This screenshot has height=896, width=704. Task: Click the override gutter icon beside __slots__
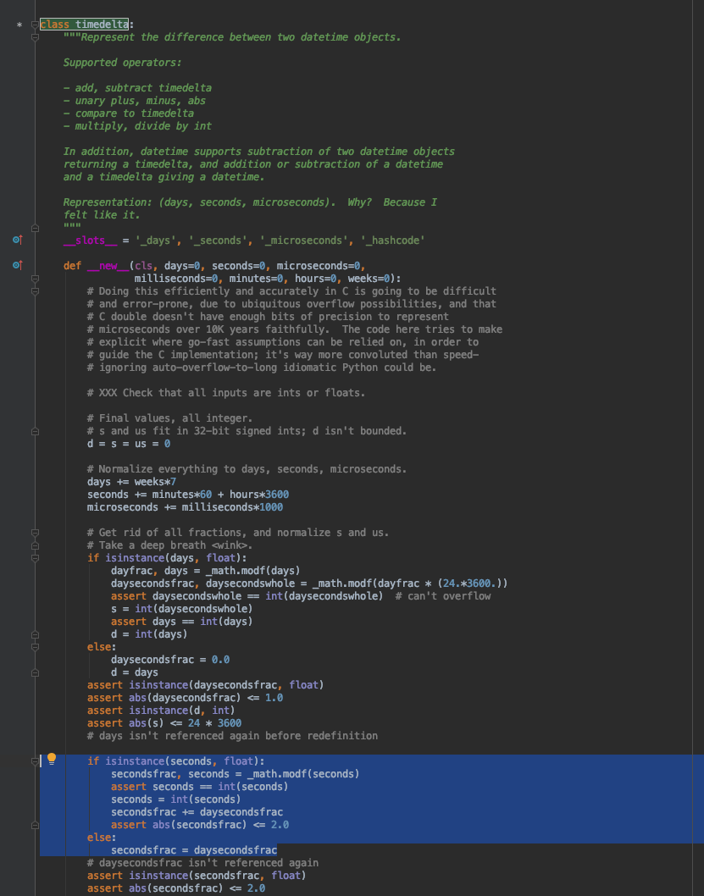(17, 240)
